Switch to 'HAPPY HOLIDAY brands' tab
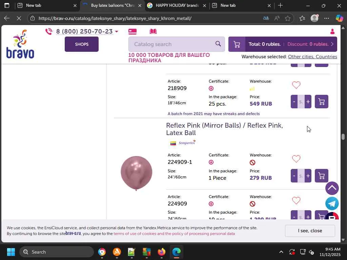This screenshot has width=347, height=260. tap(177, 5)
